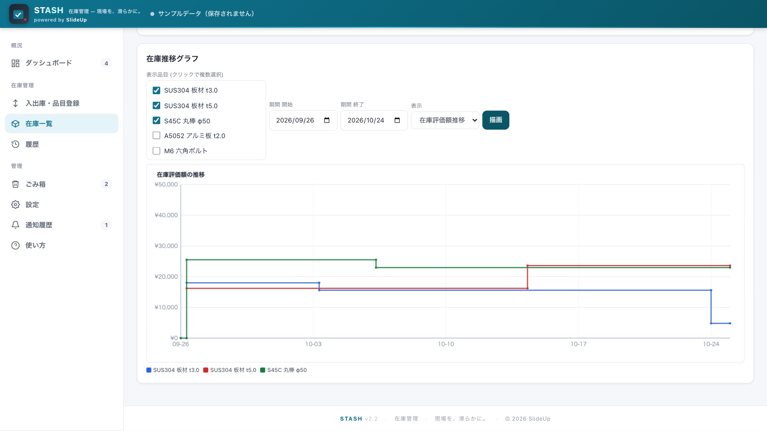Image resolution: width=767 pixels, height=431 pixels.
Task: Click the © 2026 SlideUp footer text
Action: pyautogui.click(x=528, y=419)
